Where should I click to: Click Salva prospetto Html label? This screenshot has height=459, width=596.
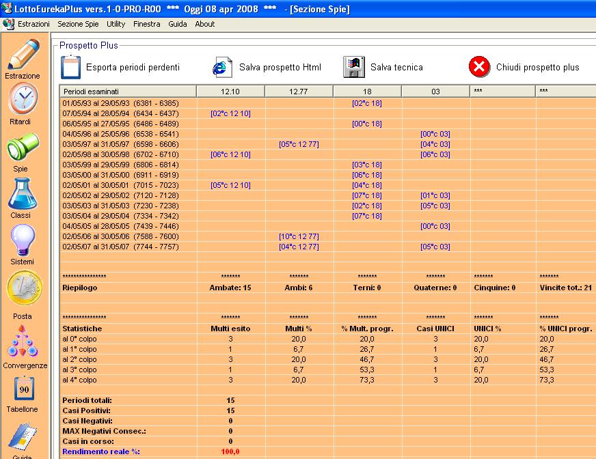280,67
